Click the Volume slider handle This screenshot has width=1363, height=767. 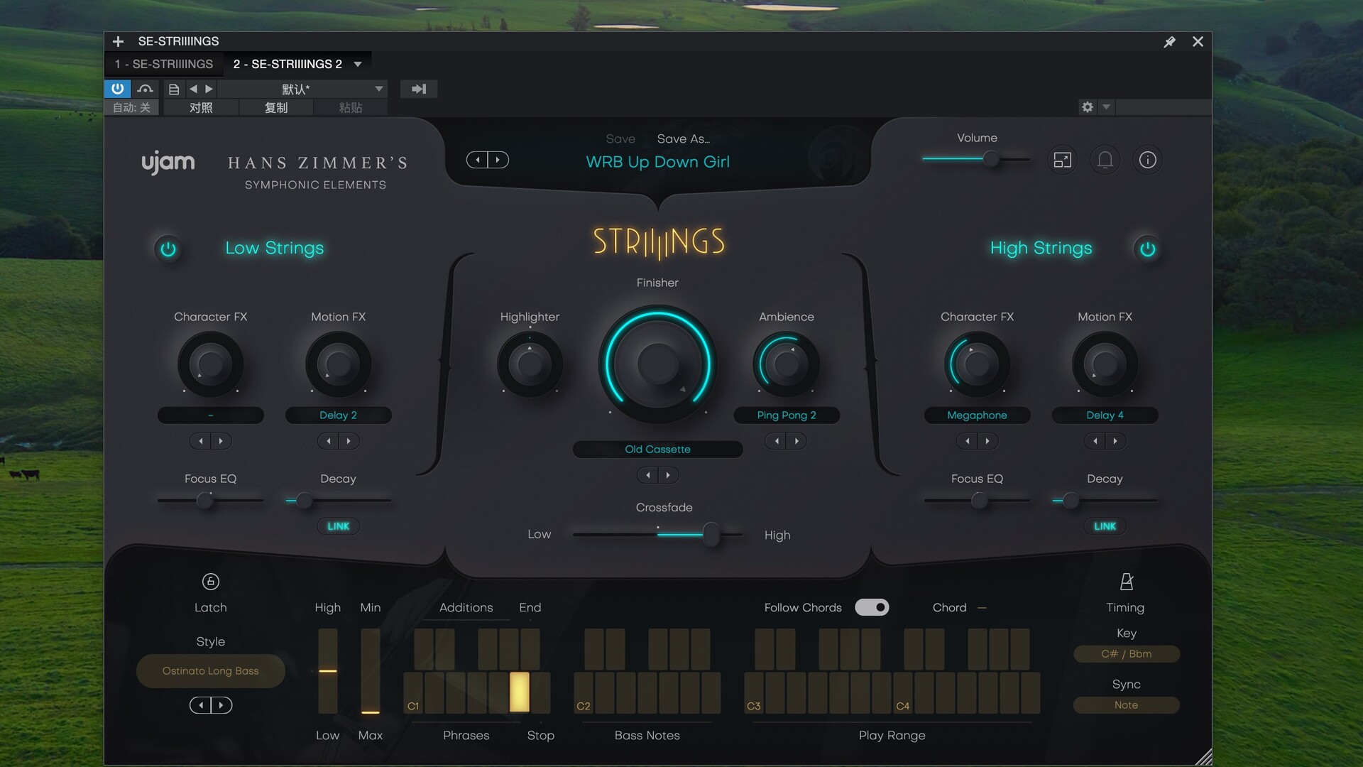point(991,159)
